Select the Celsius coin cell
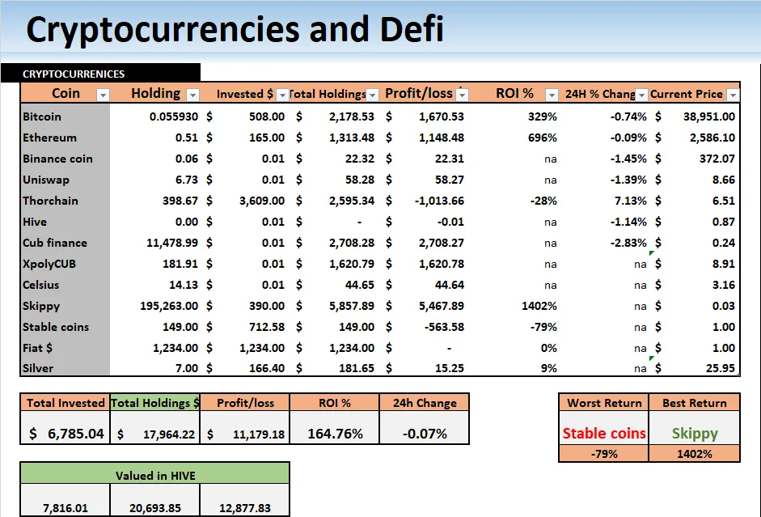This screenshot has height=517, width=761. click(x=66, y=285)
